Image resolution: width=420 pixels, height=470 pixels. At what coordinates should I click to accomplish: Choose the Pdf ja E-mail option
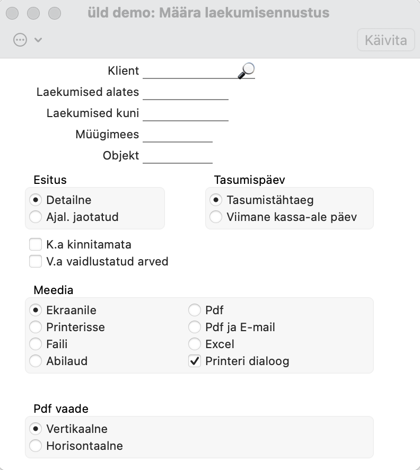coord(195,327)
